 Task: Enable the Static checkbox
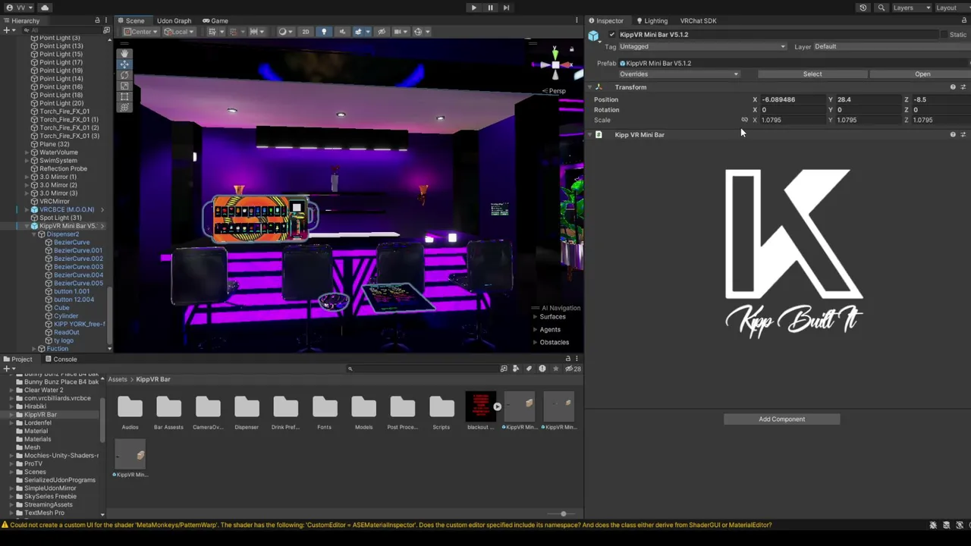tap(945, 35)
